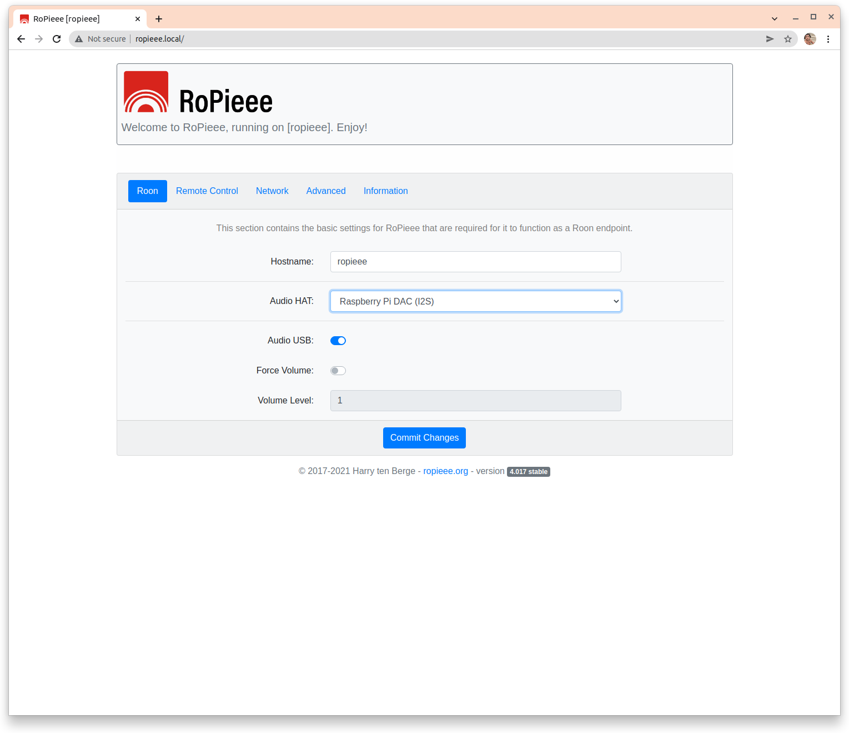
Task: Enable the Force Volume toggle
Action: pos(338,371)
